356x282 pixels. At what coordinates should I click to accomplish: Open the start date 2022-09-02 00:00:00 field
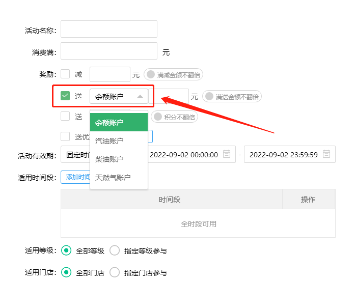point(183,155)
